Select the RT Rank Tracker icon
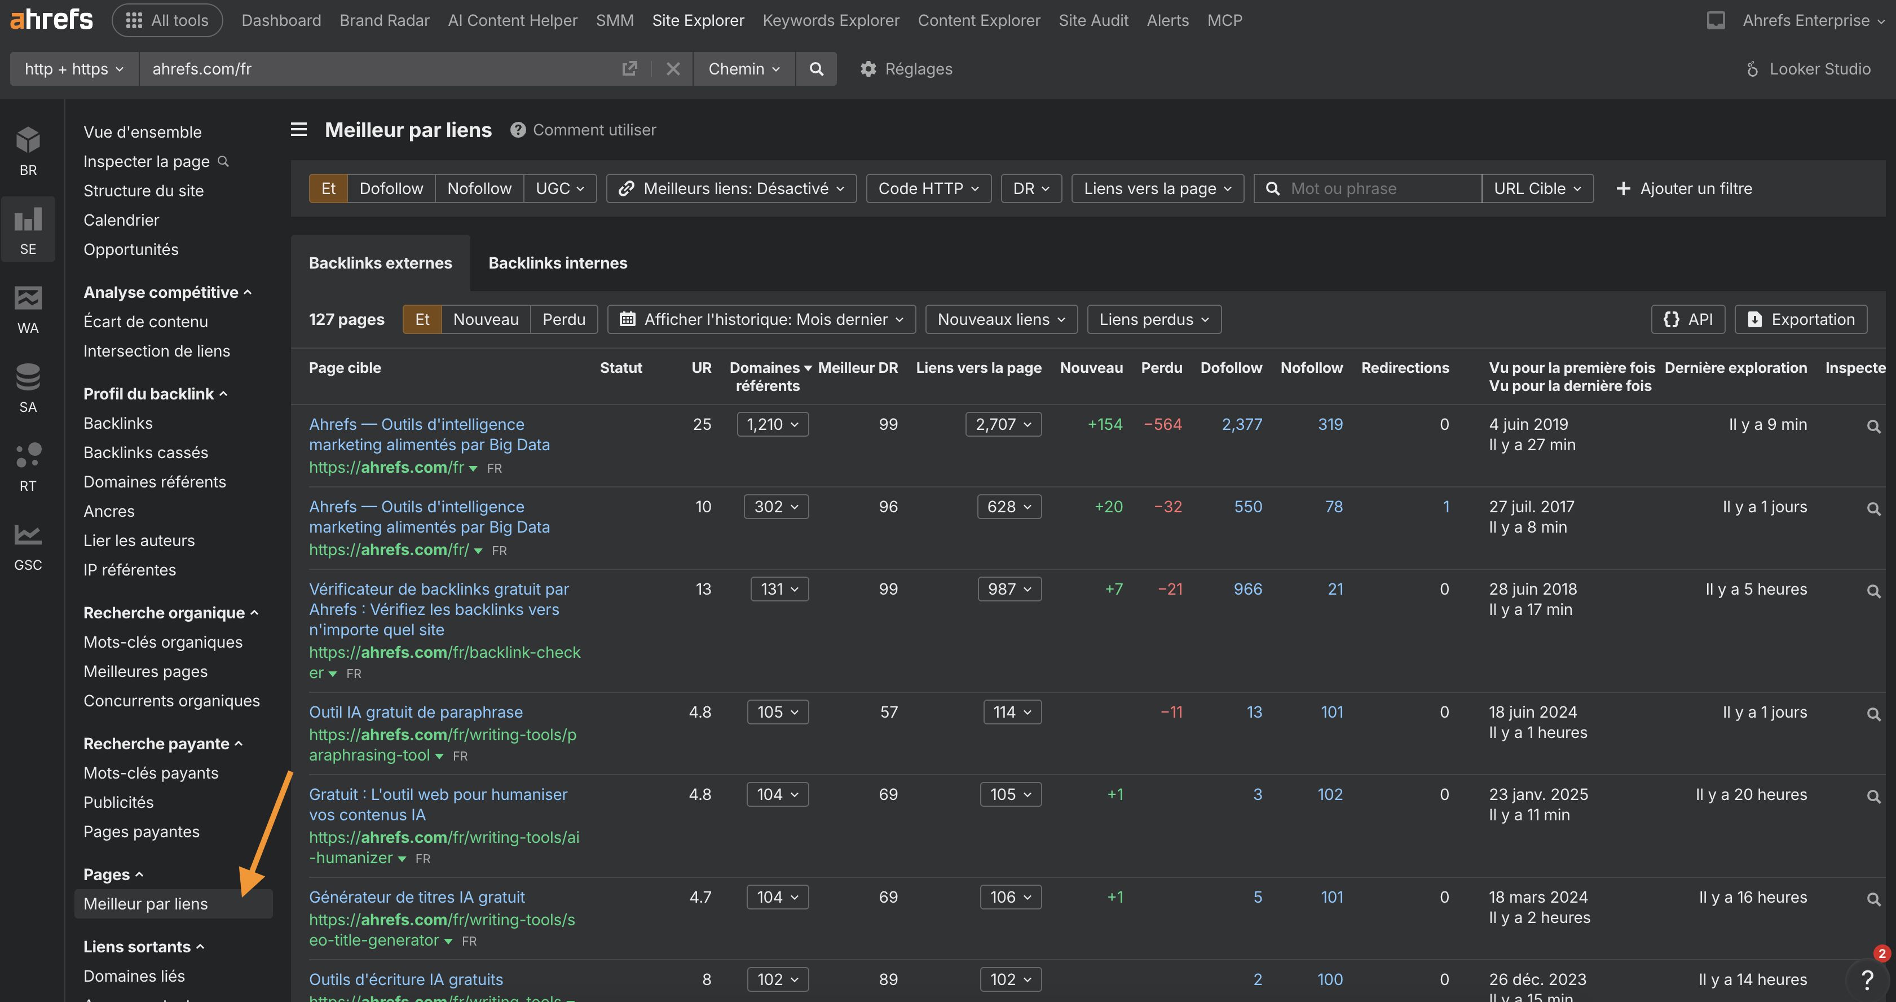1896x1002 pixels. pos(28,466)
